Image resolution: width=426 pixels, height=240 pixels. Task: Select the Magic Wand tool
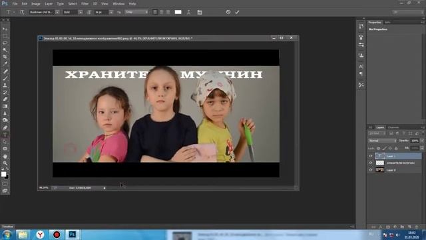pyautogui.click(x=5, y=50)
